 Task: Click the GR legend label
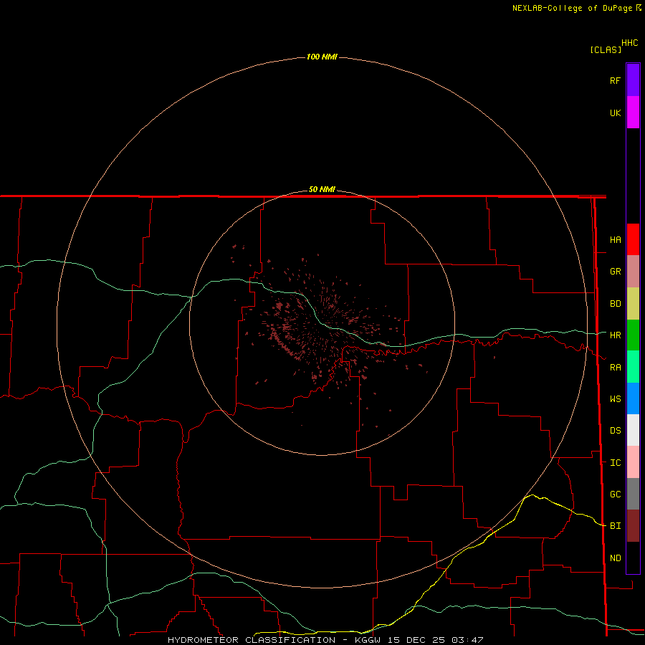tap(615, 272)
